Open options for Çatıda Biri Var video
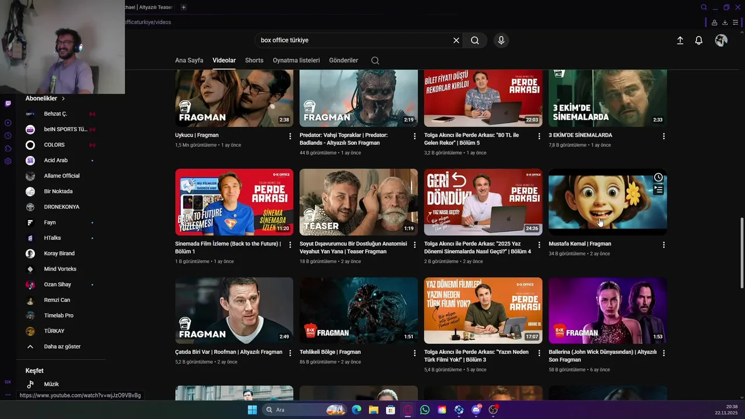Image resolution: width=745 pixels, height=419 pixels. 290,353
